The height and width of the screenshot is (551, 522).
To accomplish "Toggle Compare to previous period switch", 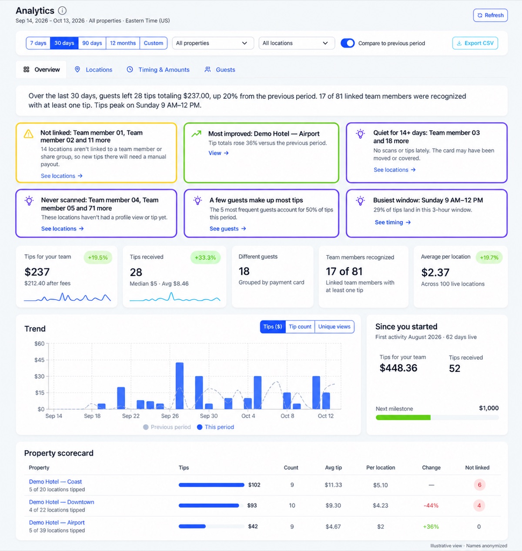I will click(x=348, y=43).
